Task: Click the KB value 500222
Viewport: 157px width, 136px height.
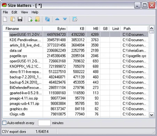Action: (79, 71)
